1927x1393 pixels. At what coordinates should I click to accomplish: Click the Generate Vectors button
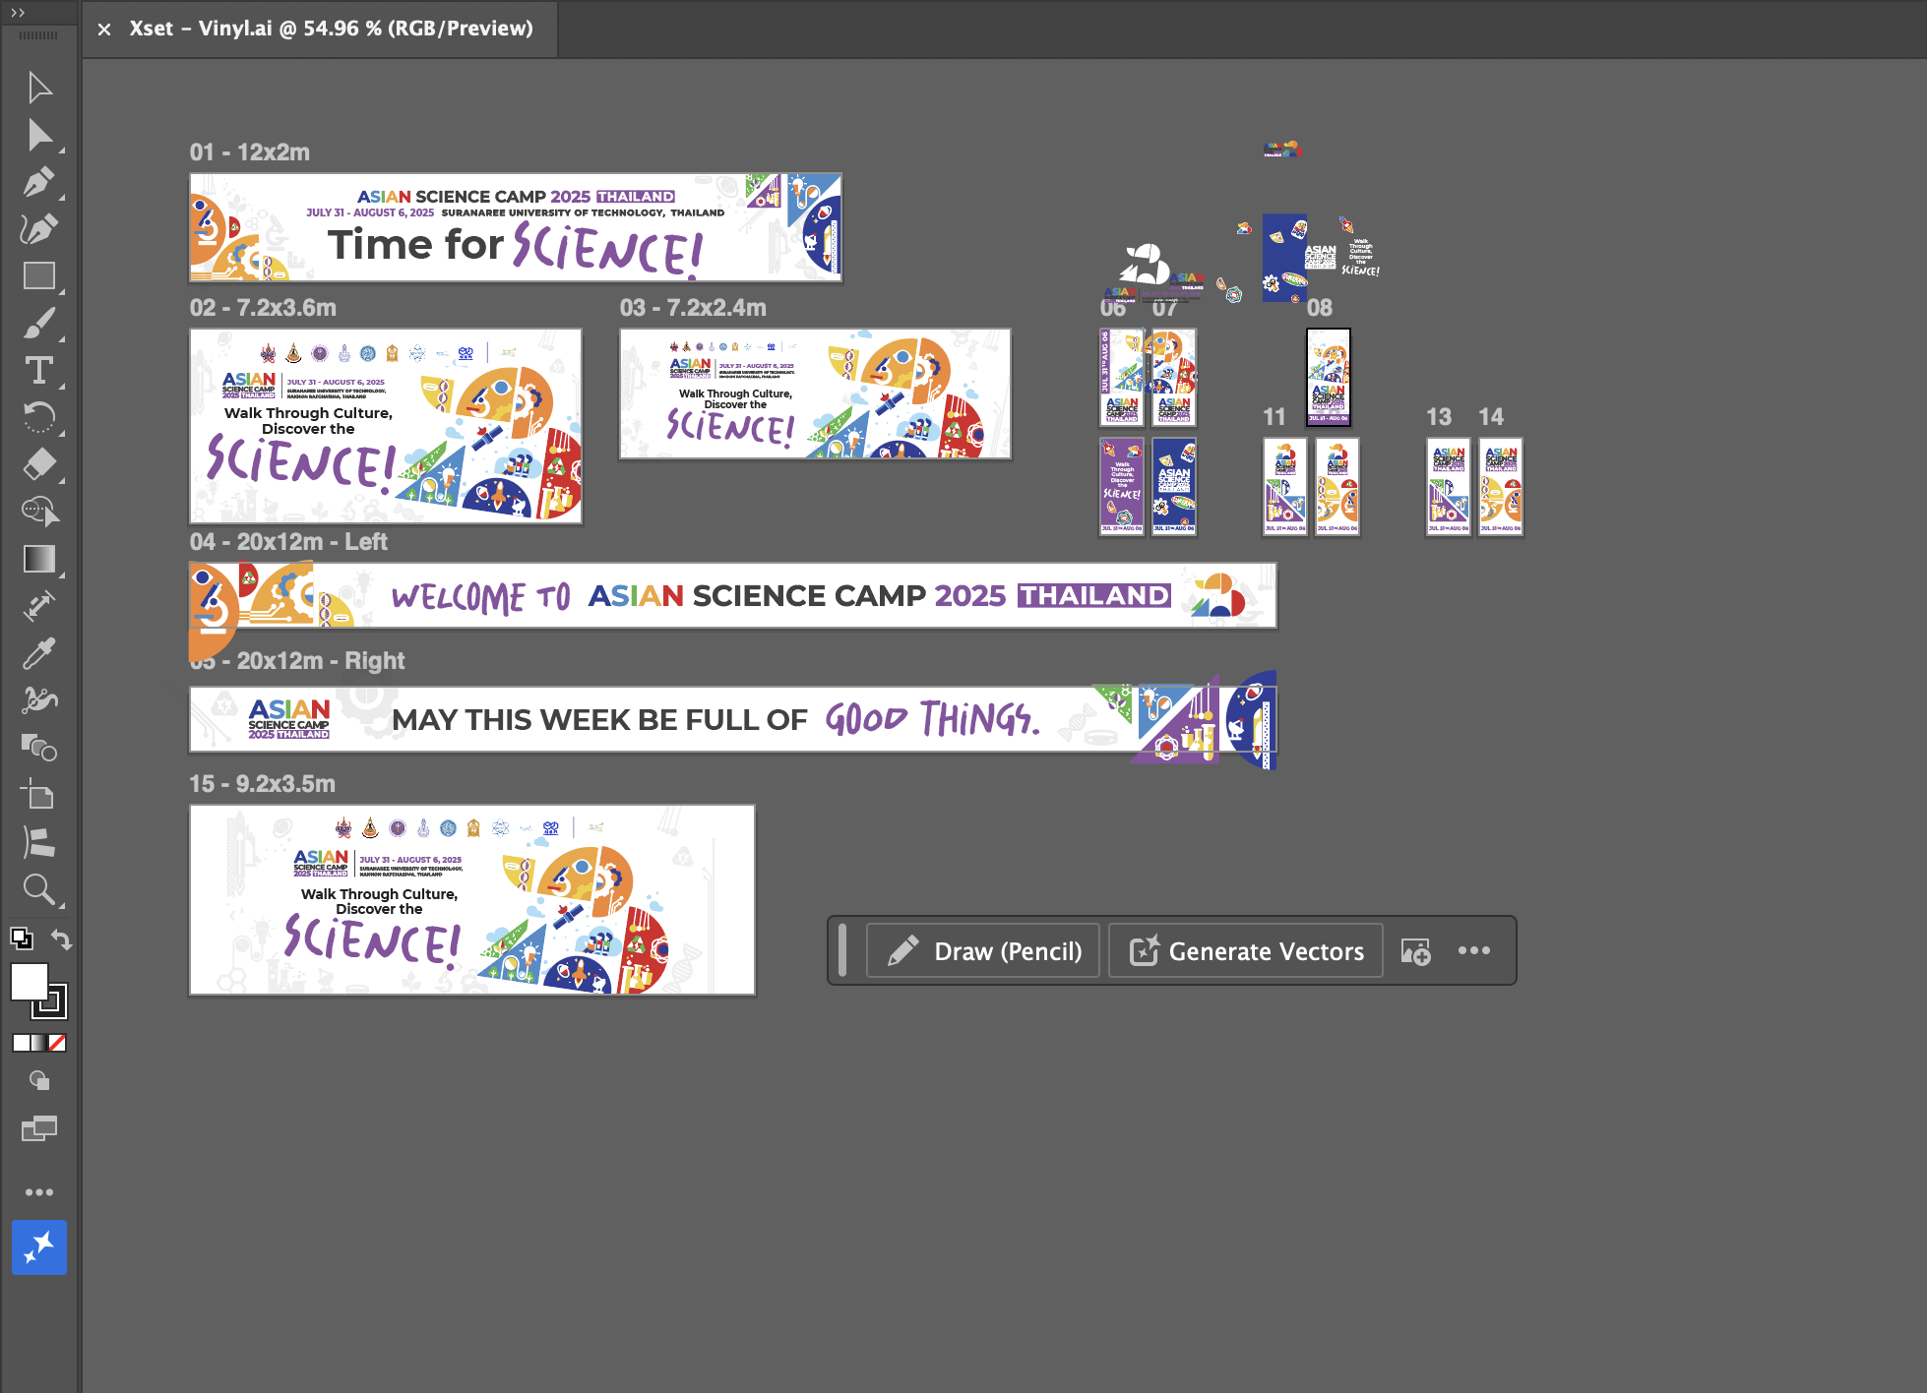tap(1246, 951)
